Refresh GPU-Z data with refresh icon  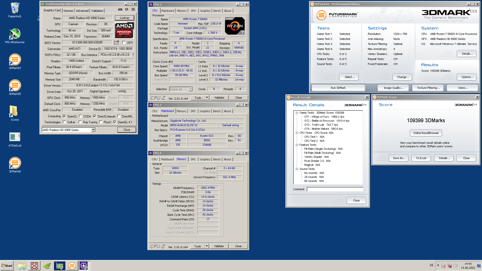(x=127, y=9)
